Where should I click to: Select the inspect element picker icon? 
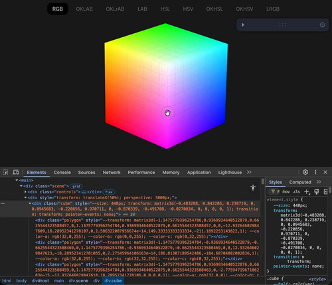coord(5,172)
